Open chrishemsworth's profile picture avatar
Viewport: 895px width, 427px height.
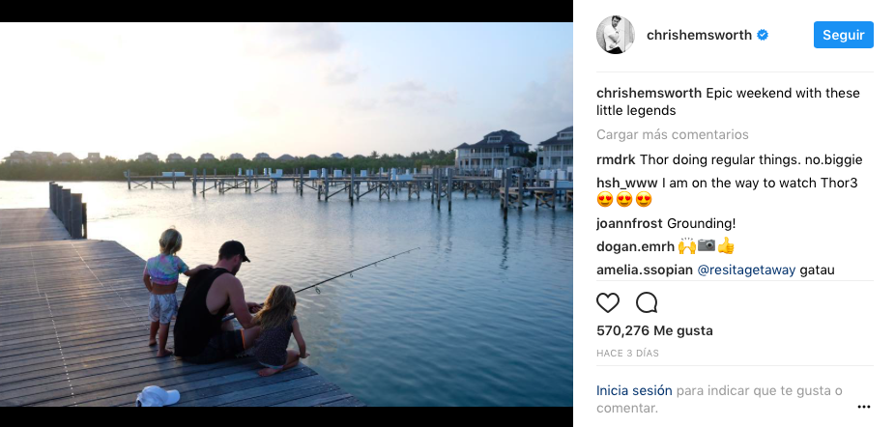pos(616,36)
